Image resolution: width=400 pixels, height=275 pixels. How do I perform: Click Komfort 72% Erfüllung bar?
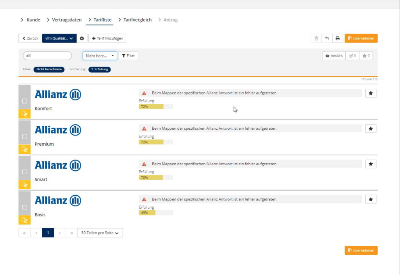(x=155, y=107)
